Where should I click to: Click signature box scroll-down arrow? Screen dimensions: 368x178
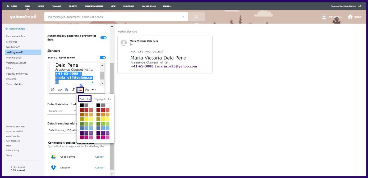[102, 83]
